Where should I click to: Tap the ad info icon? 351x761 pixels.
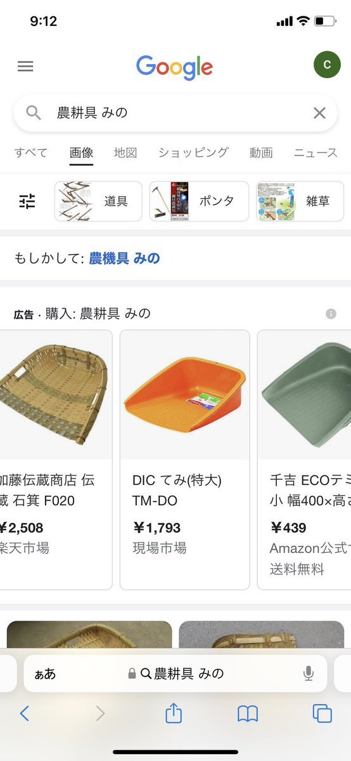pos(331,314)
